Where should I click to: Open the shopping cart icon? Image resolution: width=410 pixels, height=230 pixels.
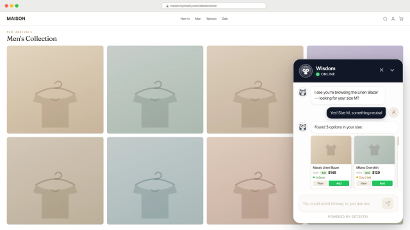click(x=401, y=19)
